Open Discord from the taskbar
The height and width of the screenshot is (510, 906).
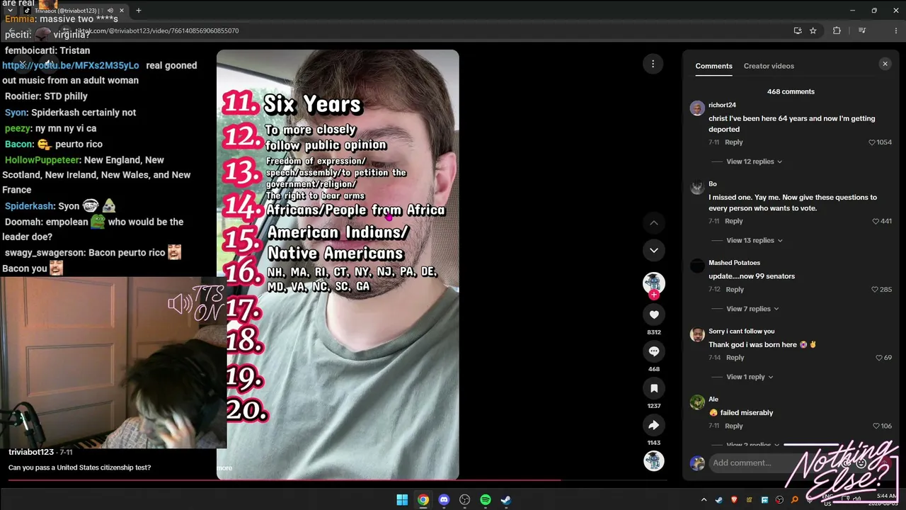444,500
